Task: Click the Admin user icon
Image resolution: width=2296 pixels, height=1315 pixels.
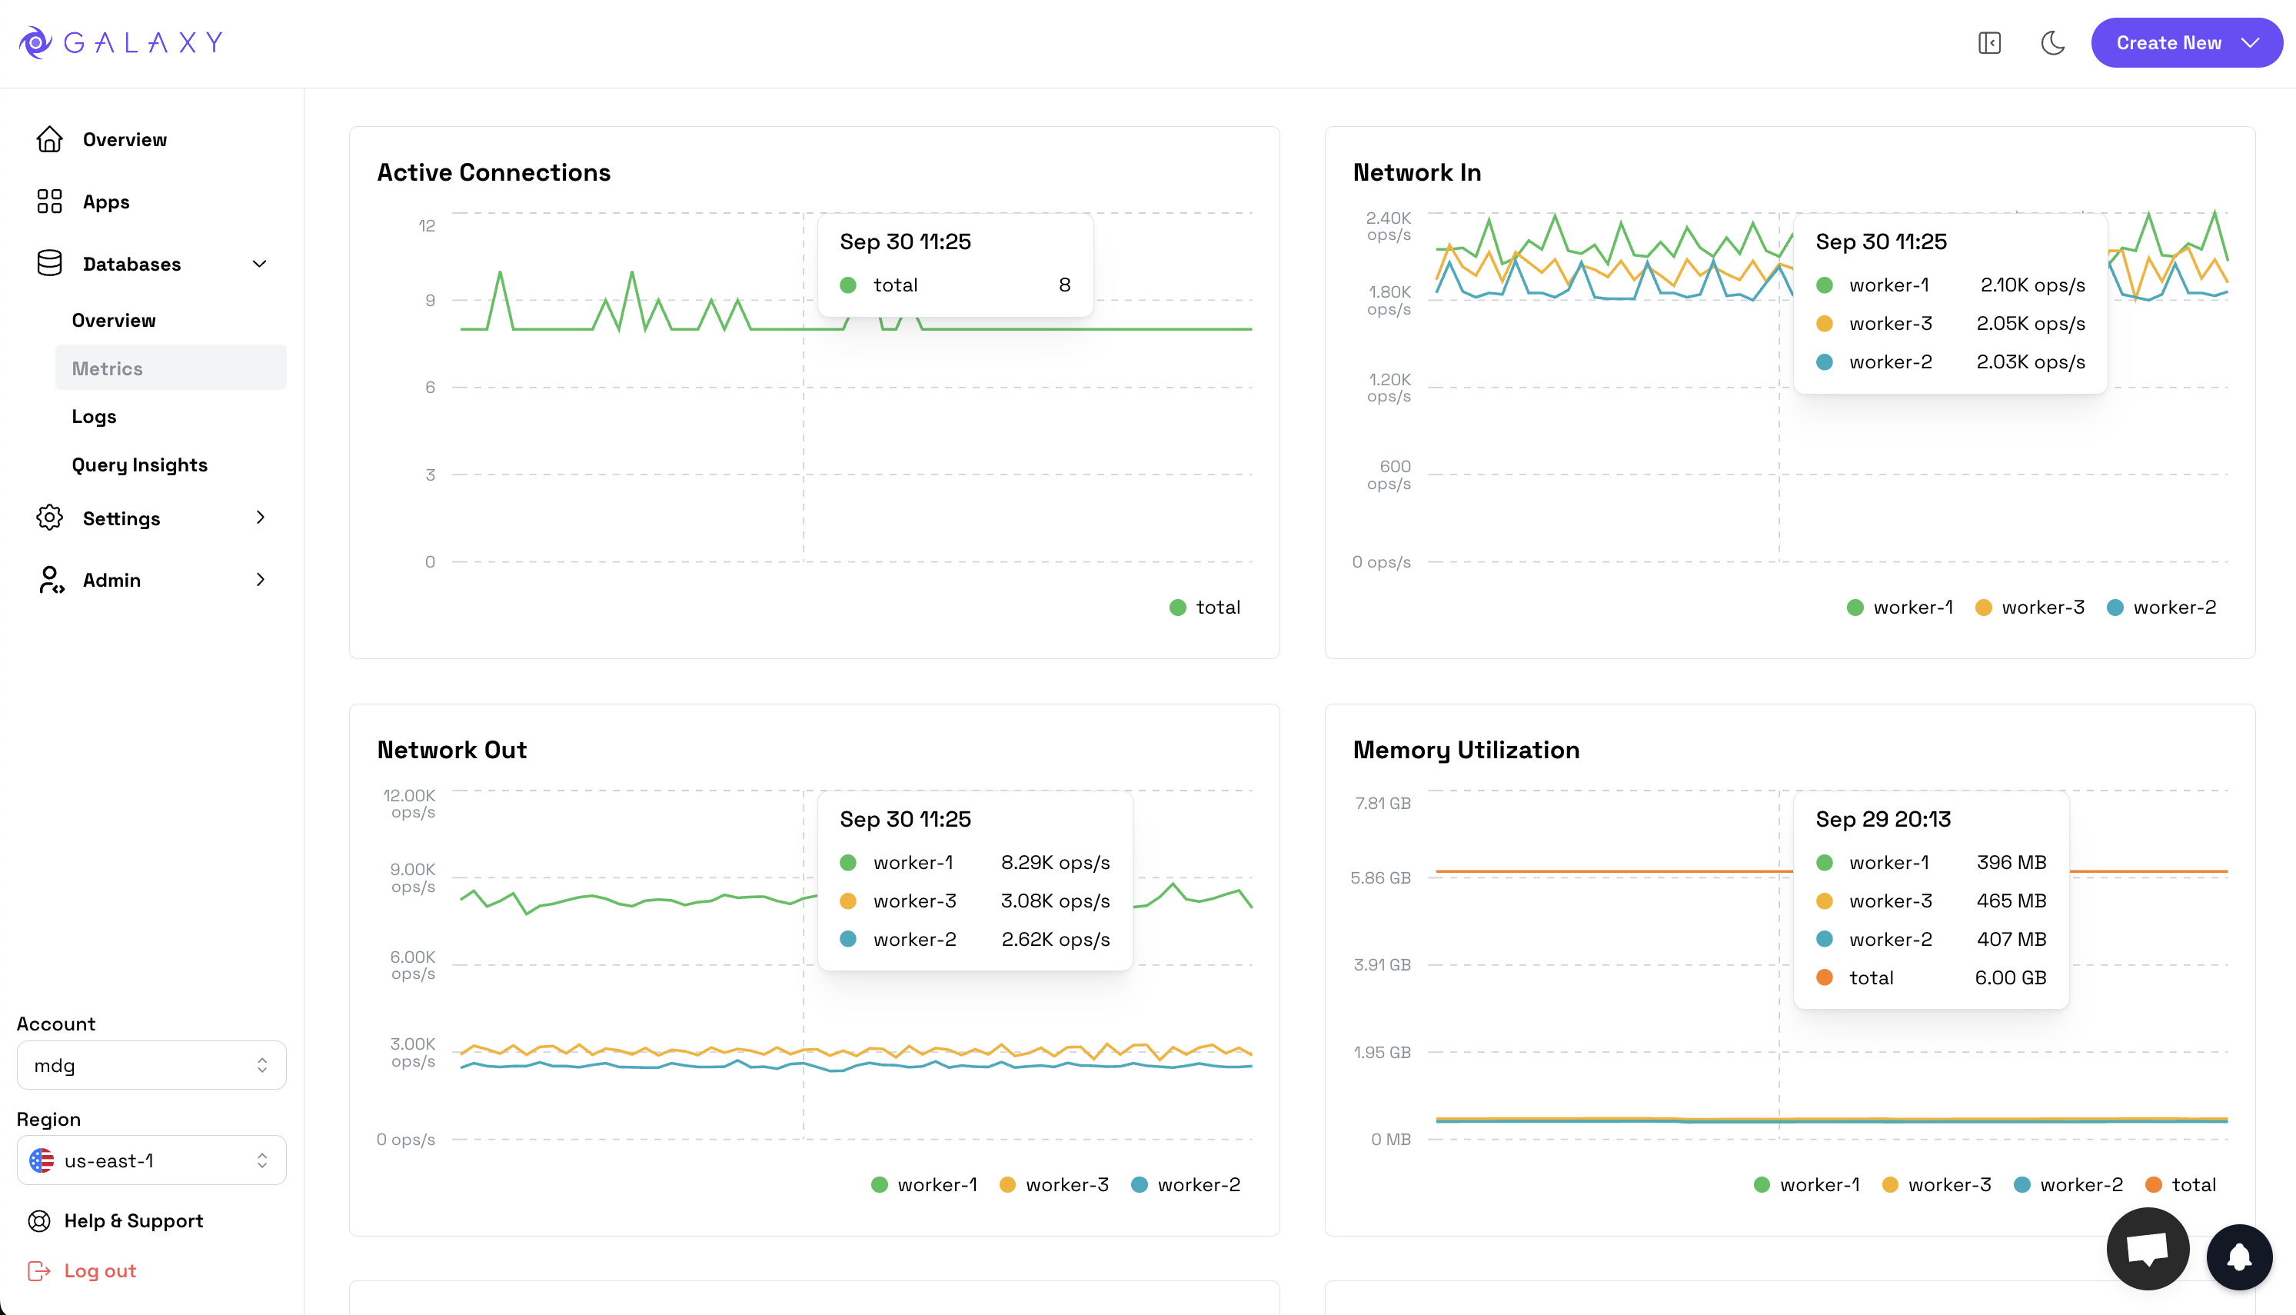Action: (x=50, y=580)
